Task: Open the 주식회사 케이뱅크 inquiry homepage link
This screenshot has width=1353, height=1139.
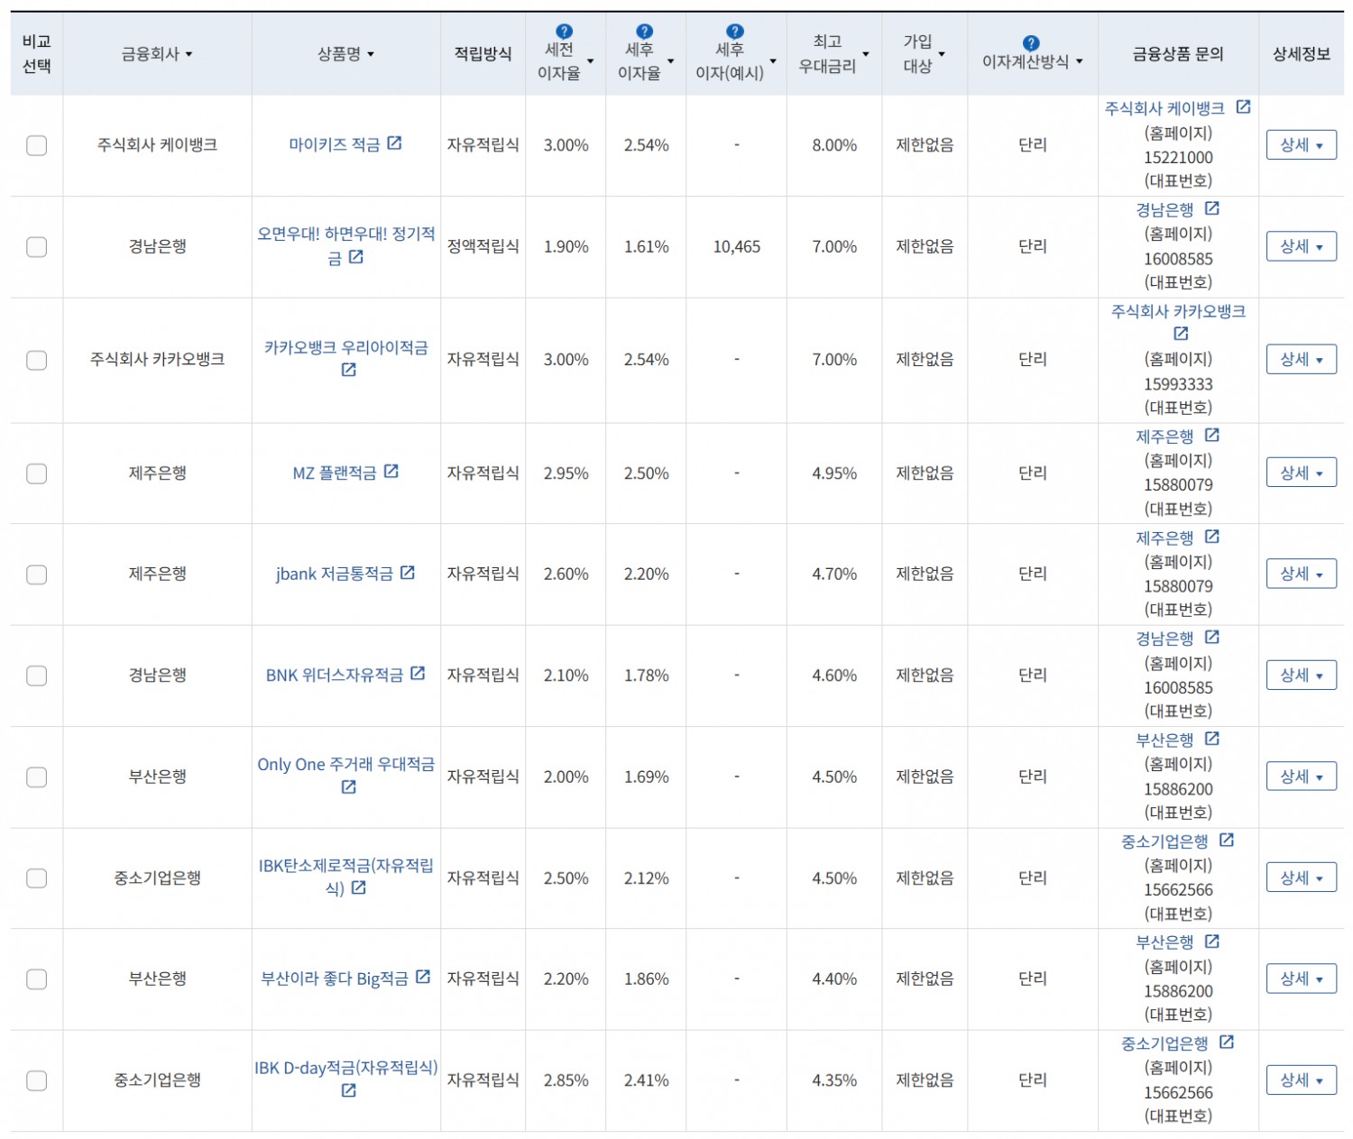Action: 1164,108
